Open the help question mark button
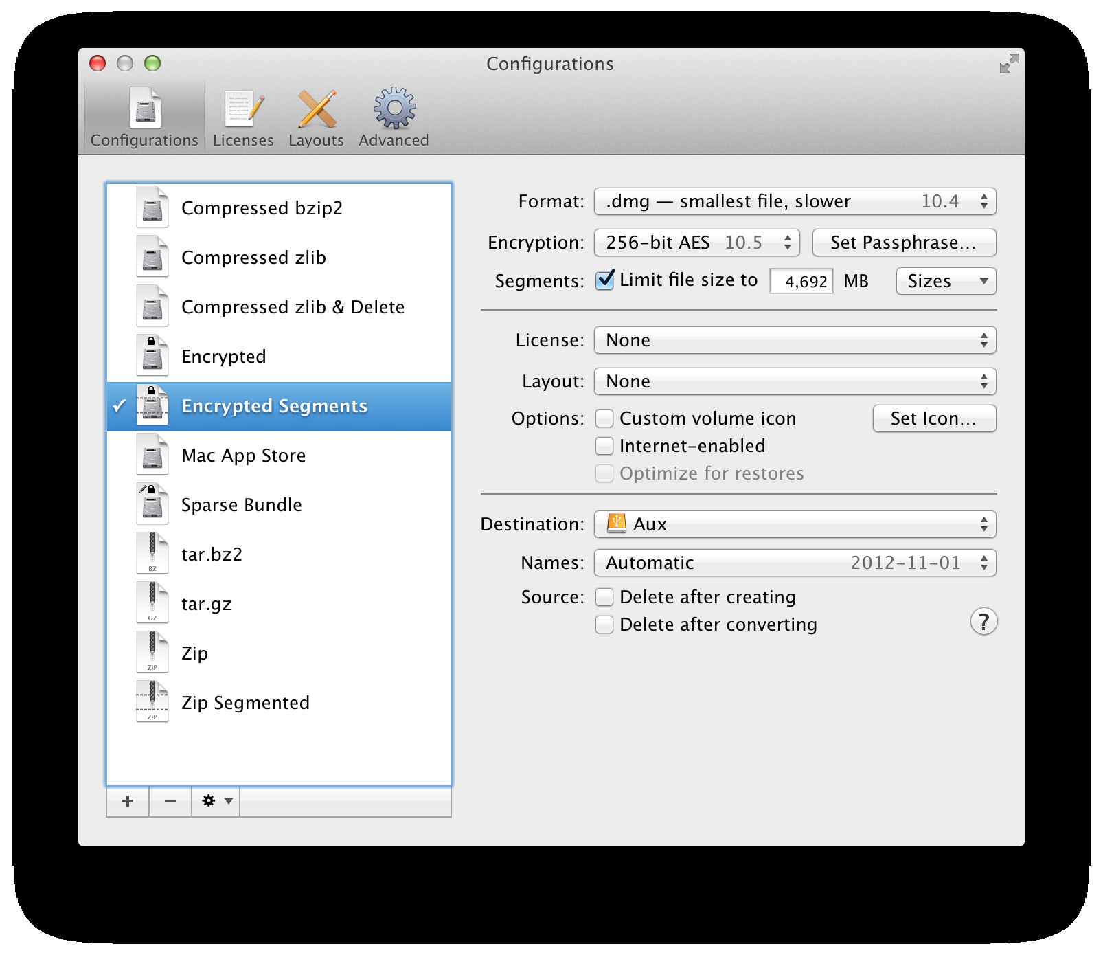The image size is (1103, 955). tap(983, 622)
